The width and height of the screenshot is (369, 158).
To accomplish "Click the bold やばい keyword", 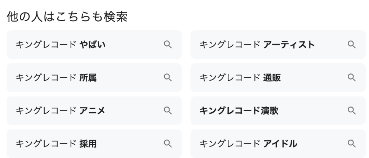I will tap(92, 45).
